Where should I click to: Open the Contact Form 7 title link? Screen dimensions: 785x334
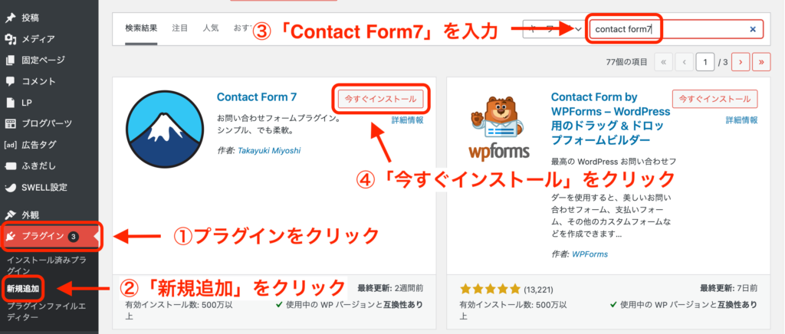coord(257,97)
